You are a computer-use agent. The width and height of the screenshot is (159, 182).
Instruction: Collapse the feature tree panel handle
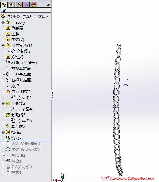52,95
